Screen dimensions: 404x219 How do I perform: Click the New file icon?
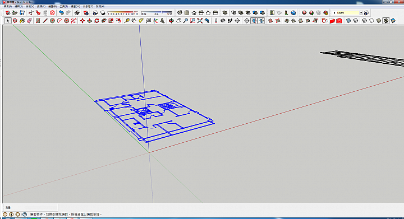8,12
